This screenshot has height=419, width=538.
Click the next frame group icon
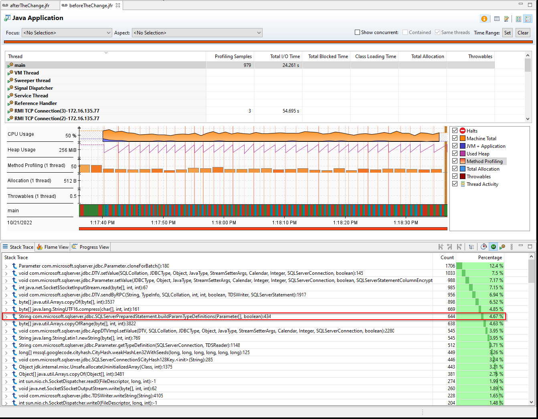[459, 247]
